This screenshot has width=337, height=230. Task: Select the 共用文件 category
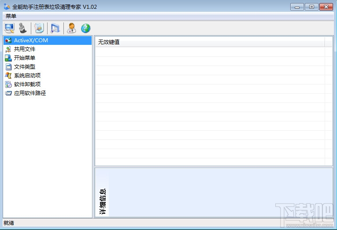pos(48,49)
